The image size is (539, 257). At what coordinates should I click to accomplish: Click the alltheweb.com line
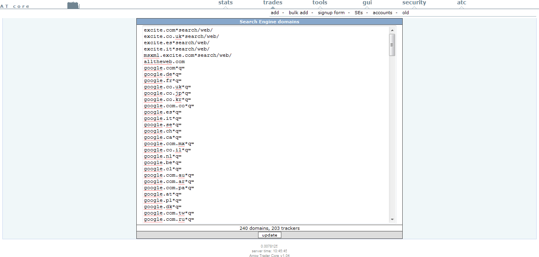164,61
